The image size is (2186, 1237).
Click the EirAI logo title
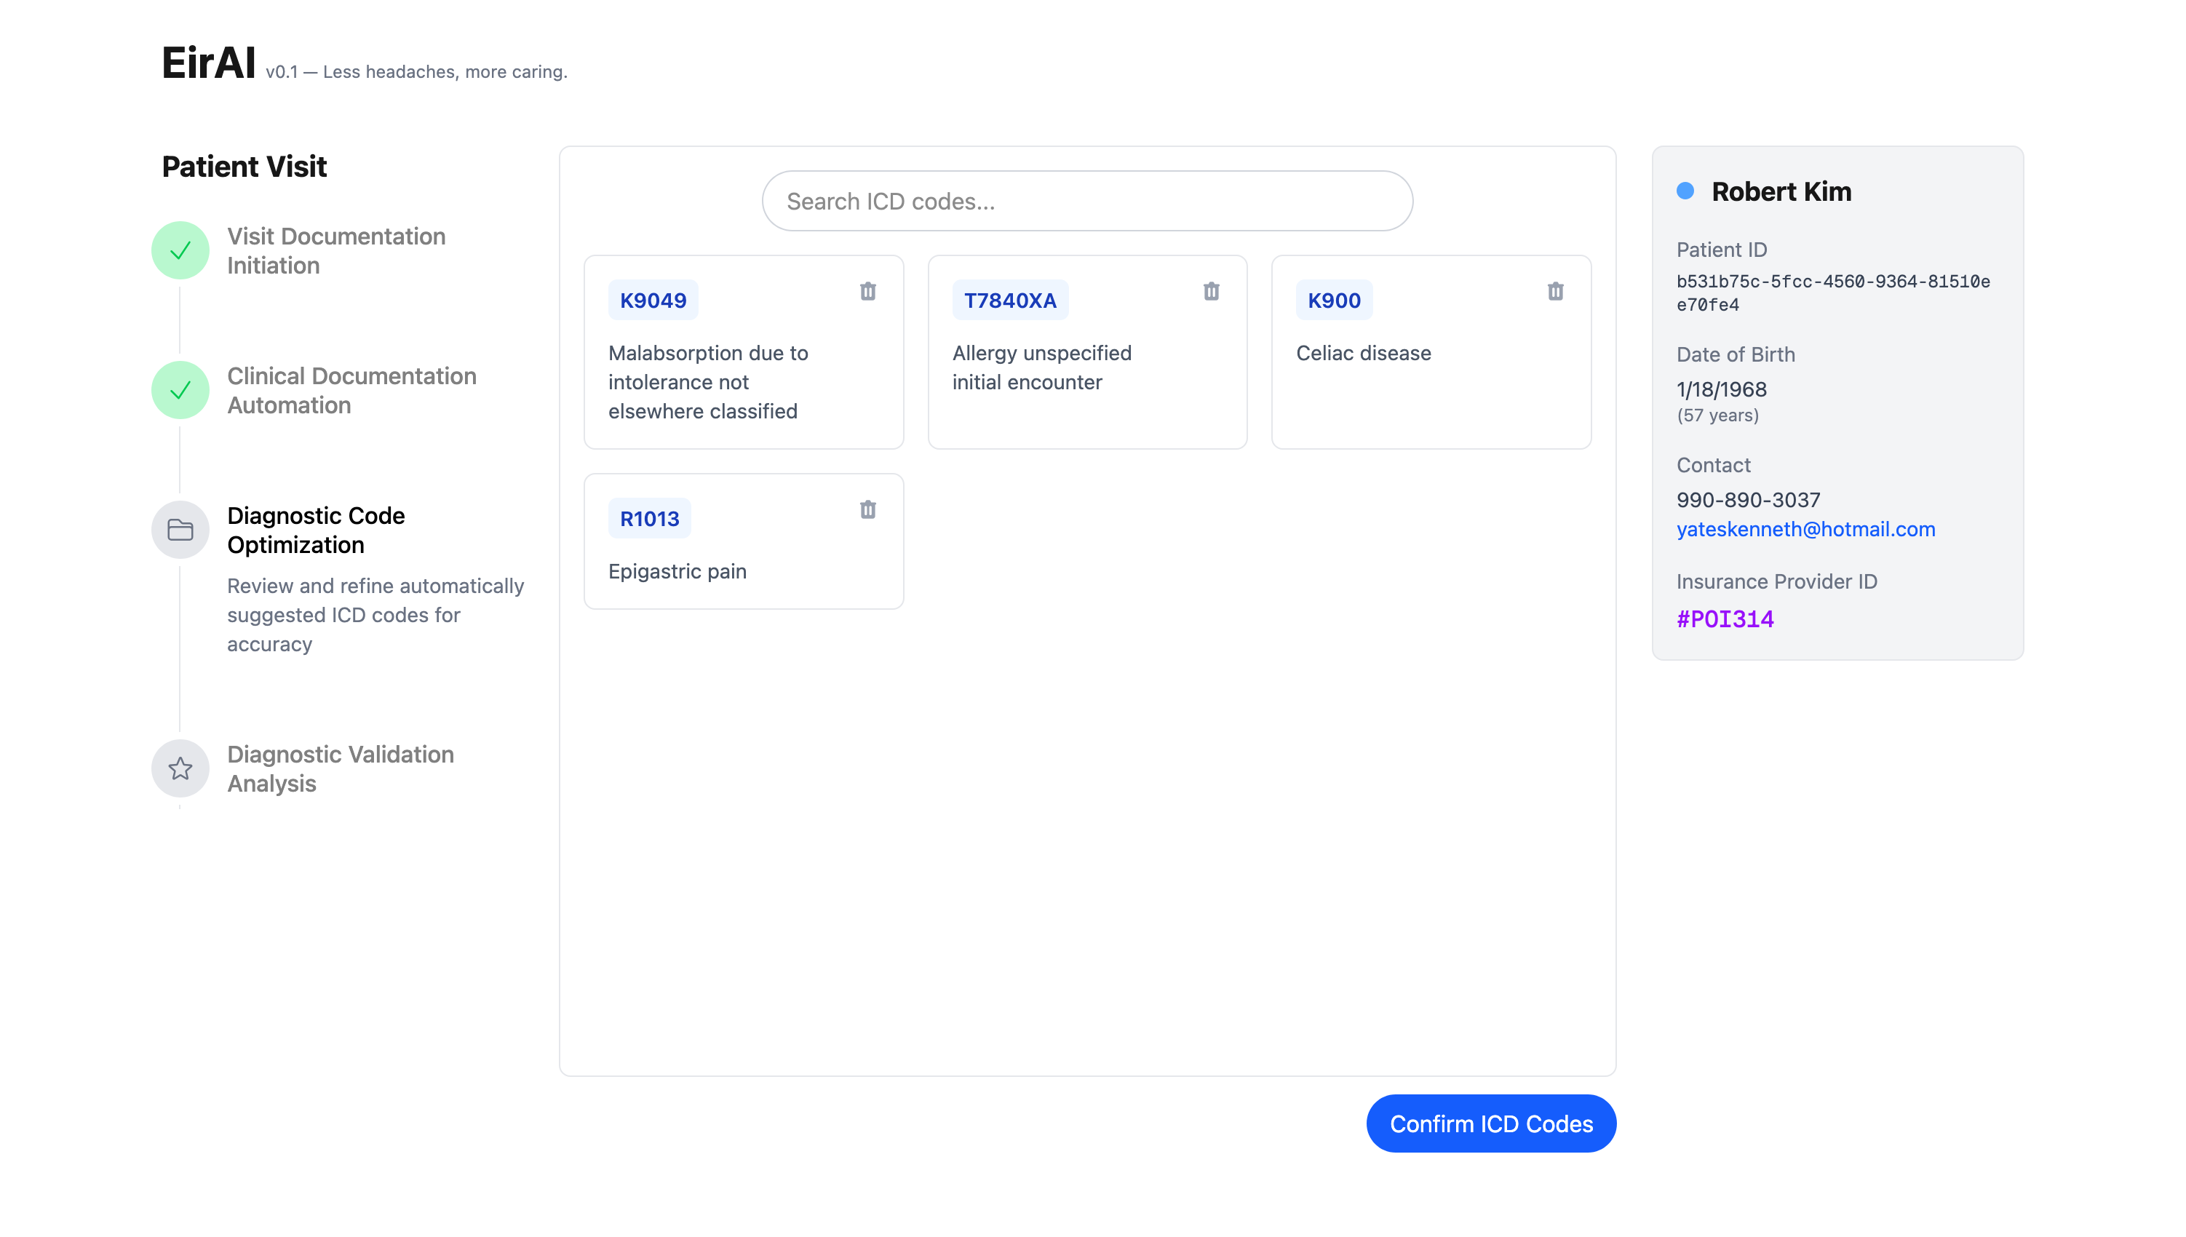click(x=208, y=64)
